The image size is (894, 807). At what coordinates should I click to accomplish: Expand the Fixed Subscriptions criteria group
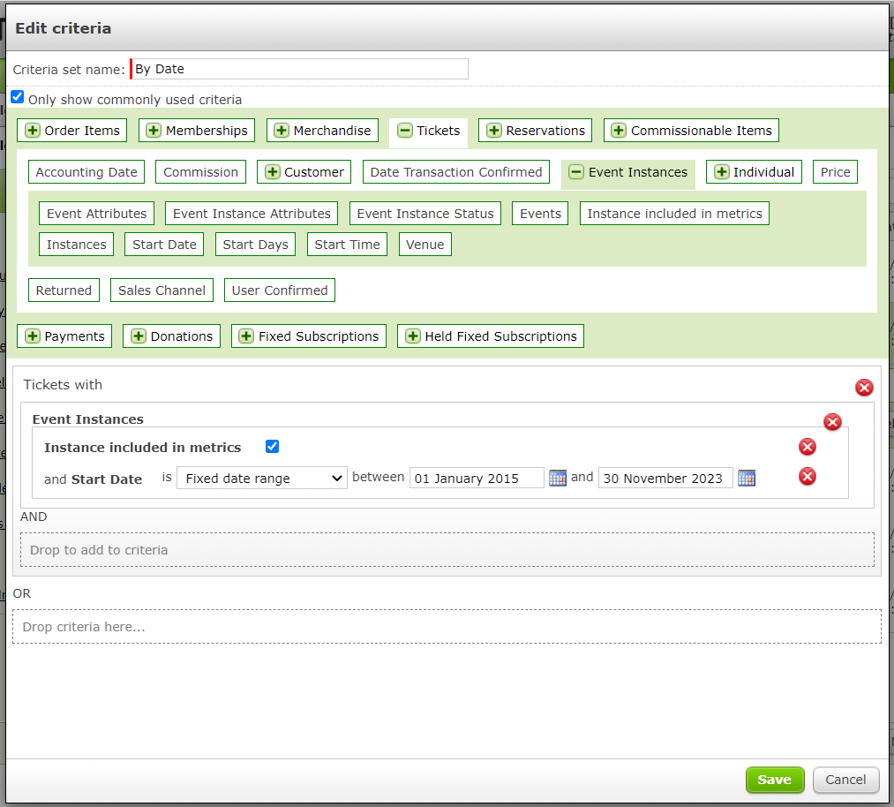309,336
